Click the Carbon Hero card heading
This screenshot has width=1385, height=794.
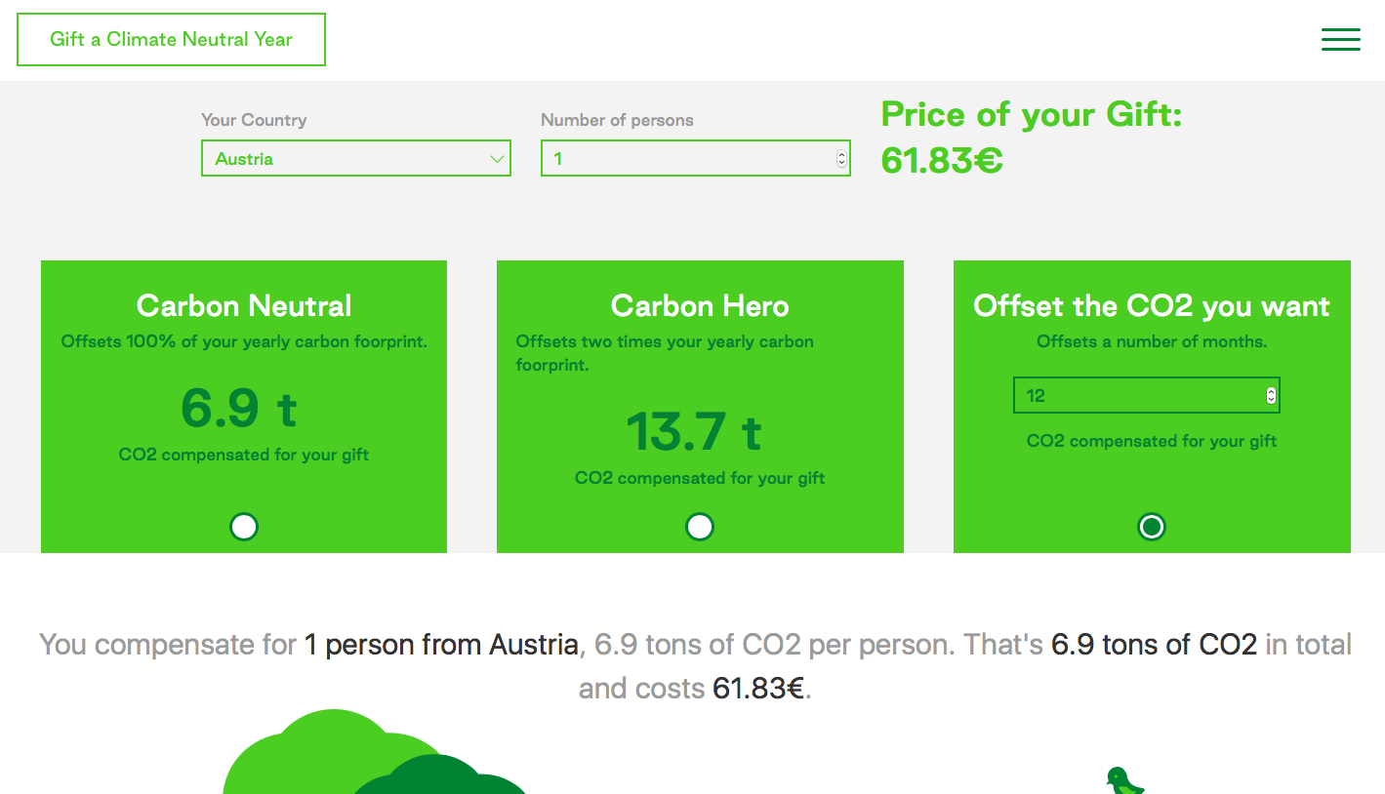click(700, 306)
